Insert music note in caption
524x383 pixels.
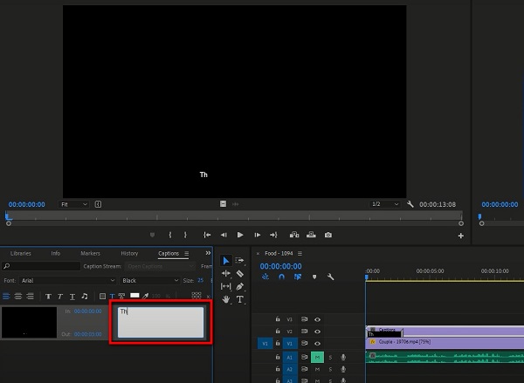(85, 296)
